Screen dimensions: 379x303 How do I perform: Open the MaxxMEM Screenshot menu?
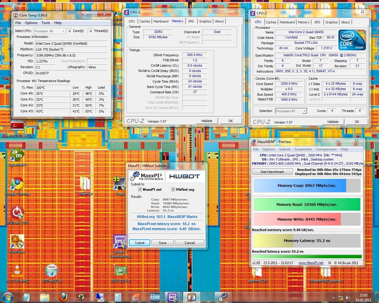tap(303, 149)
